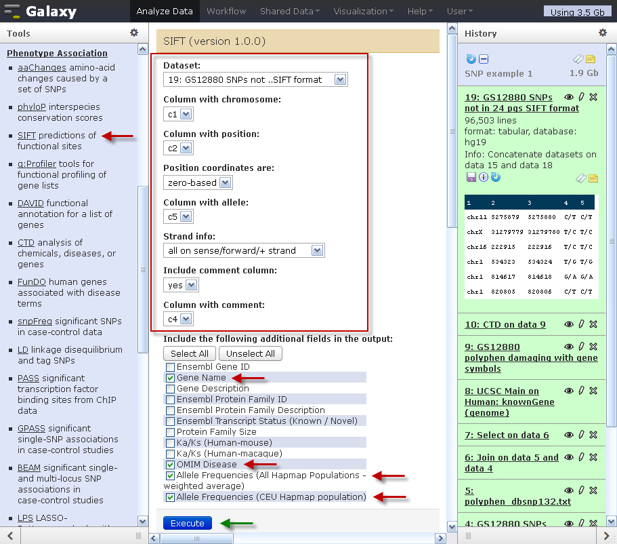Save dataset 19 with floppy disk icon
Screen dimensions: 617x544
471,178
